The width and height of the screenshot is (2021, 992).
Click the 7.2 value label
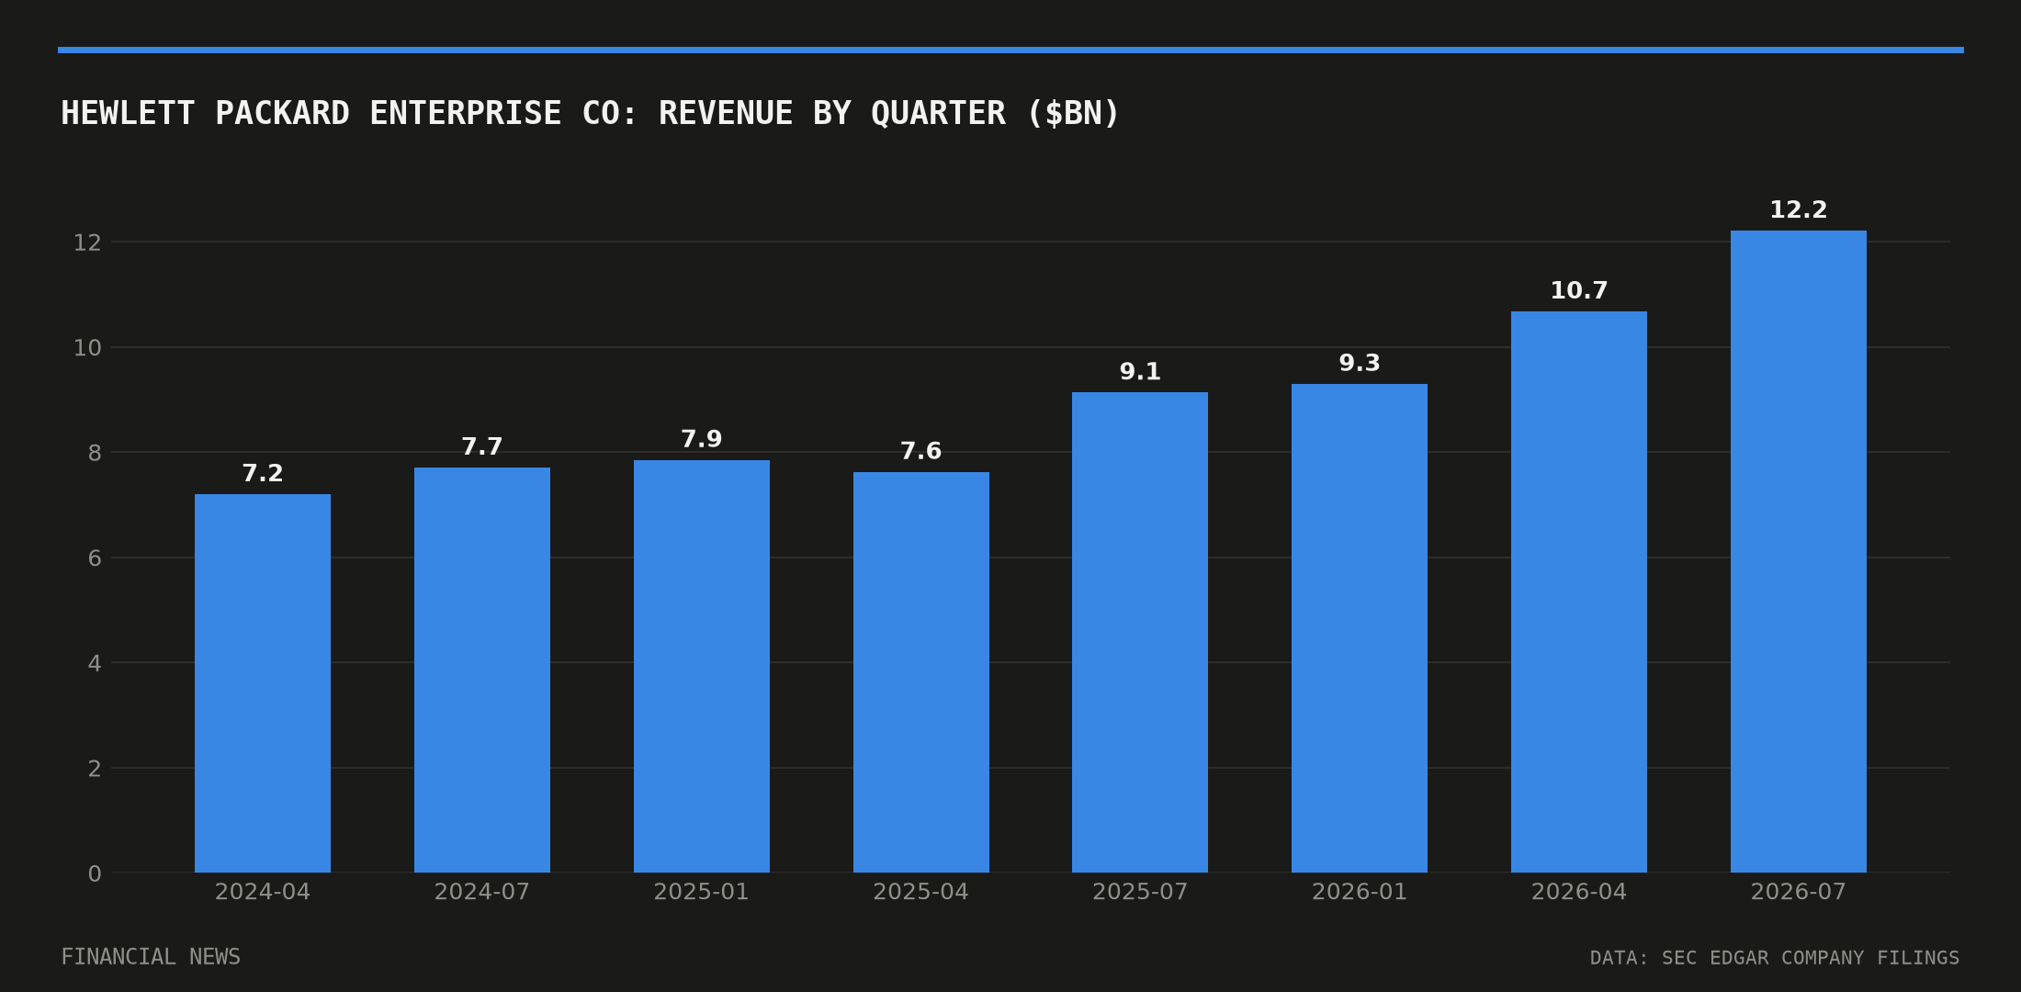click(263, 474)
